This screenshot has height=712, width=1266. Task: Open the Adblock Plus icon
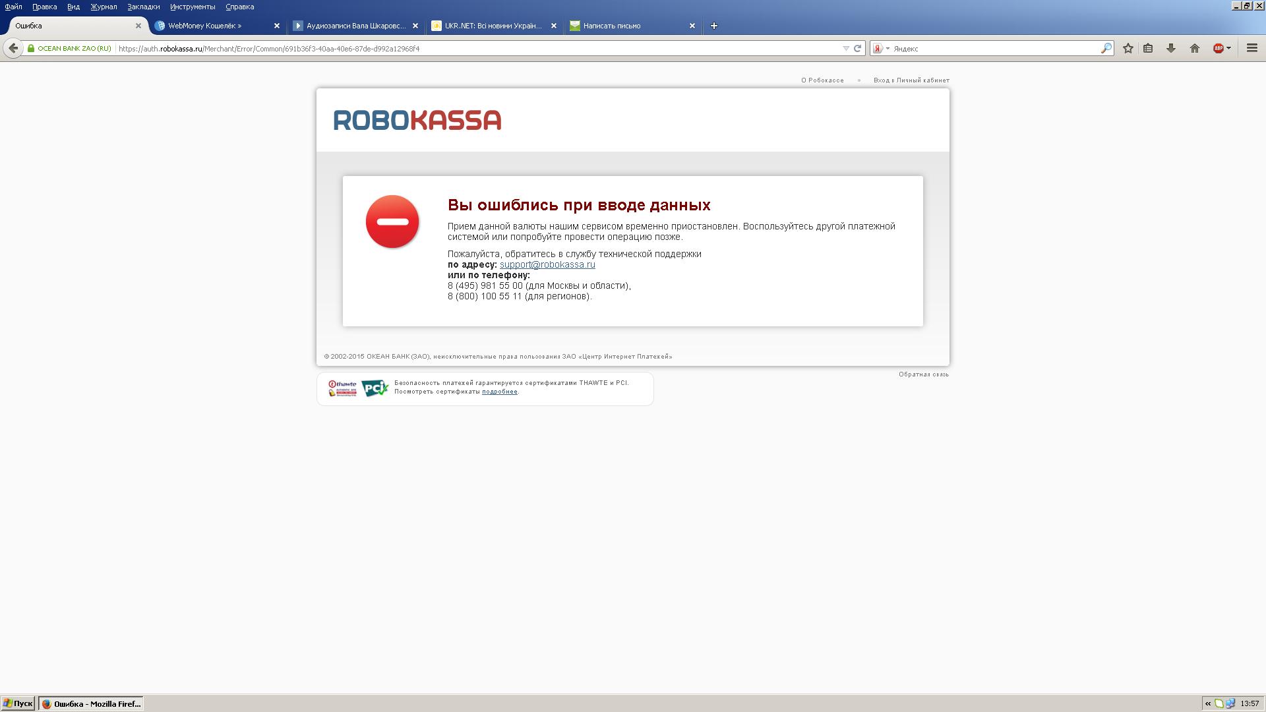click(1218, 48)
